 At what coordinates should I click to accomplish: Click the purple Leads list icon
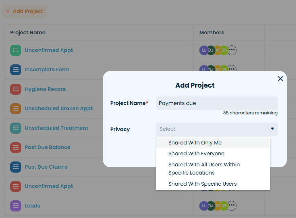16,206
